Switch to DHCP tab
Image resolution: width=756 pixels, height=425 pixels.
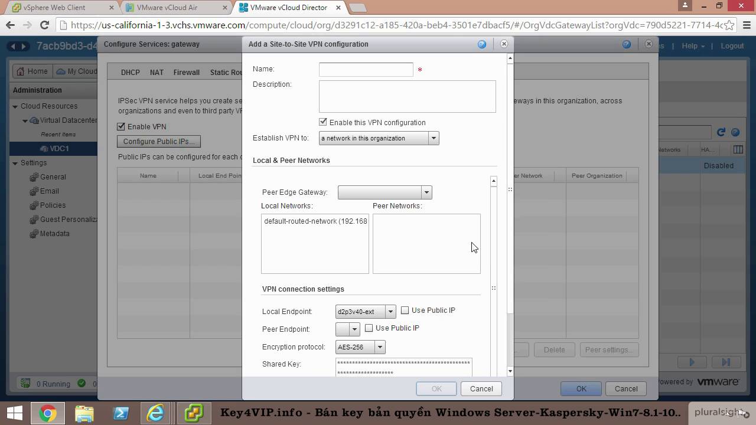click(131, 73)
